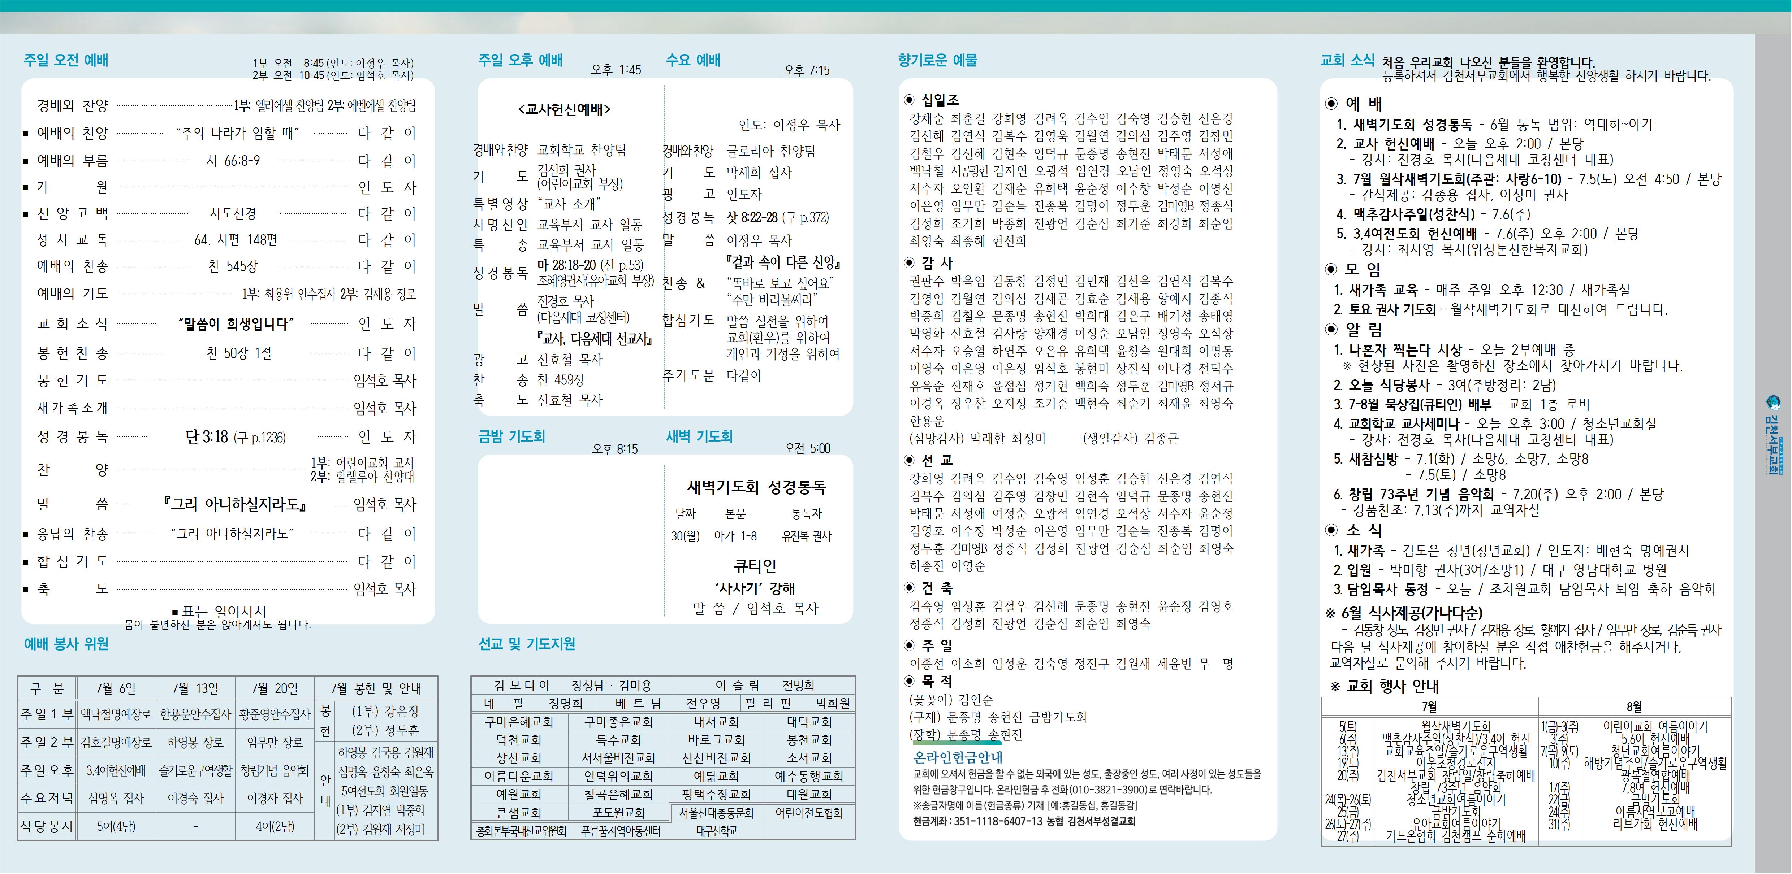Select '나혼자 찍는다 시상' announcement
Image resolution: width=1792 pixels, height=874 pixels.
[x=1405, y=350]
